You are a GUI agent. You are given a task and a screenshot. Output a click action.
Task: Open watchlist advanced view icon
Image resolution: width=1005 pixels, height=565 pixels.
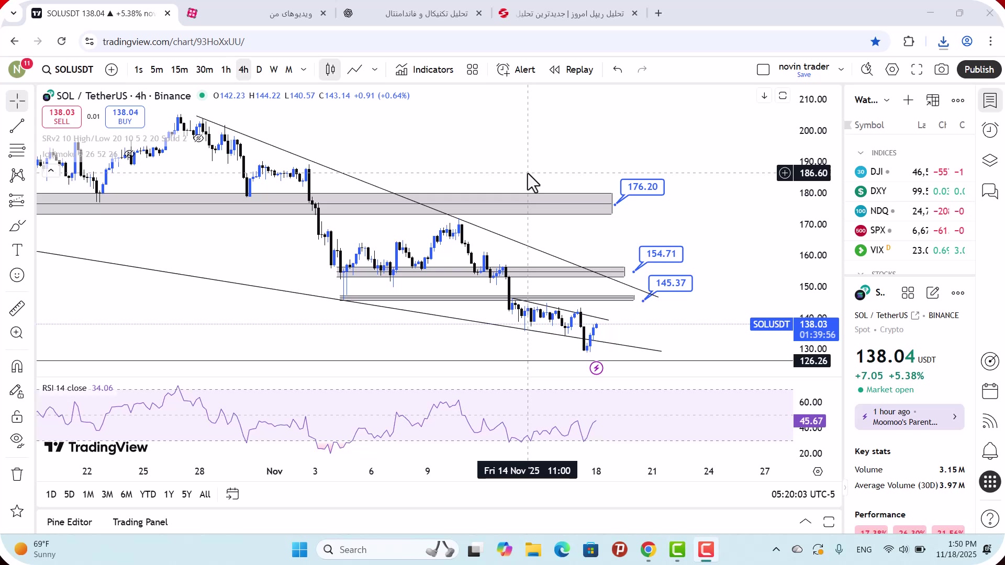933,100
